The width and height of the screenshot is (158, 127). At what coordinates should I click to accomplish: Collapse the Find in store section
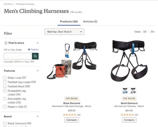[x=37, y=43]
